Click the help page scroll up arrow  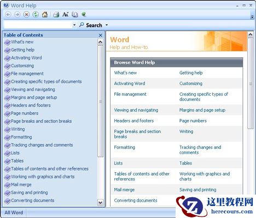click(251, 34)
